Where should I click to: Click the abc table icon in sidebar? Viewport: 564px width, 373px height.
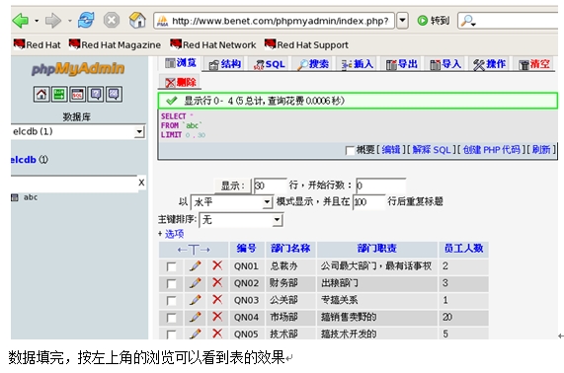[x=15, y=197]
